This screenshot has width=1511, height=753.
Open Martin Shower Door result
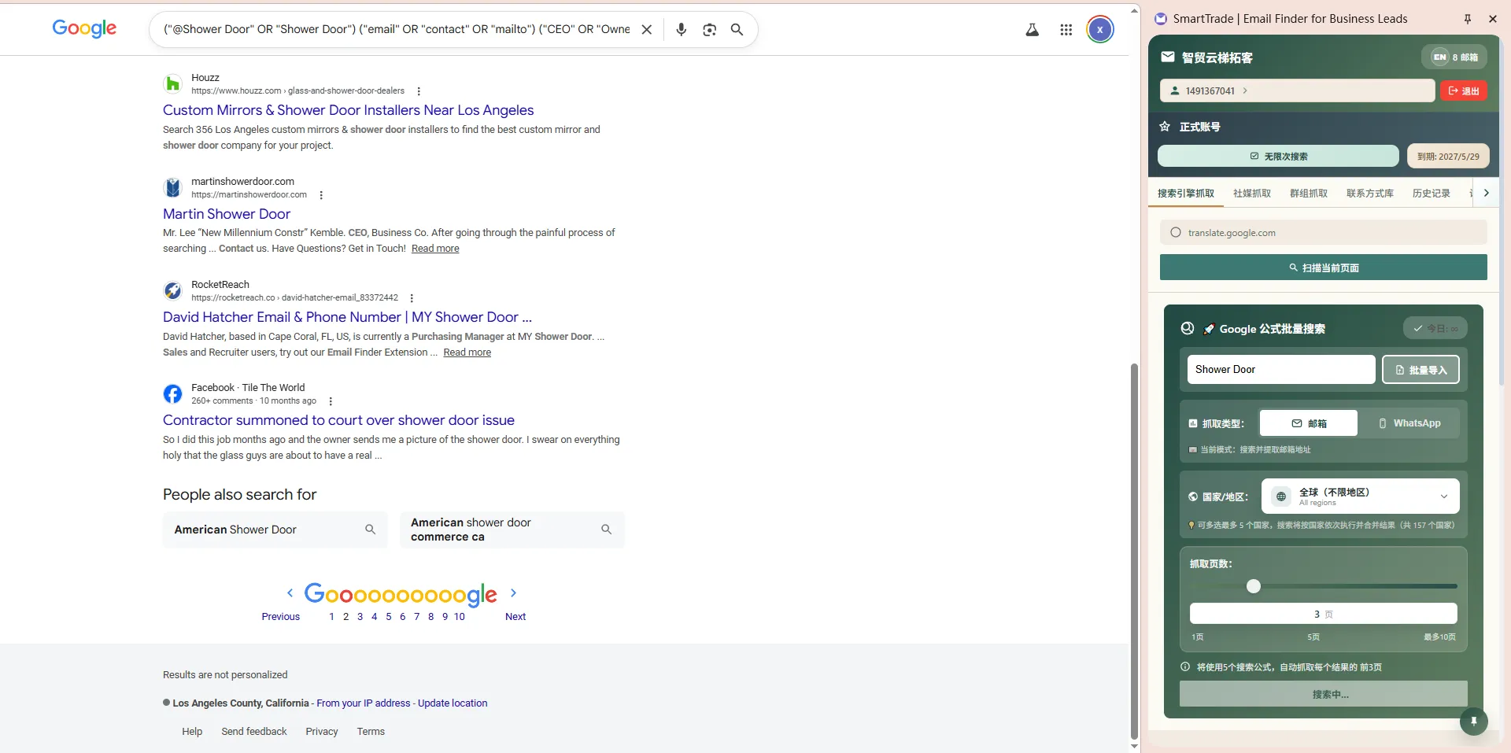(x=227, y=214)
